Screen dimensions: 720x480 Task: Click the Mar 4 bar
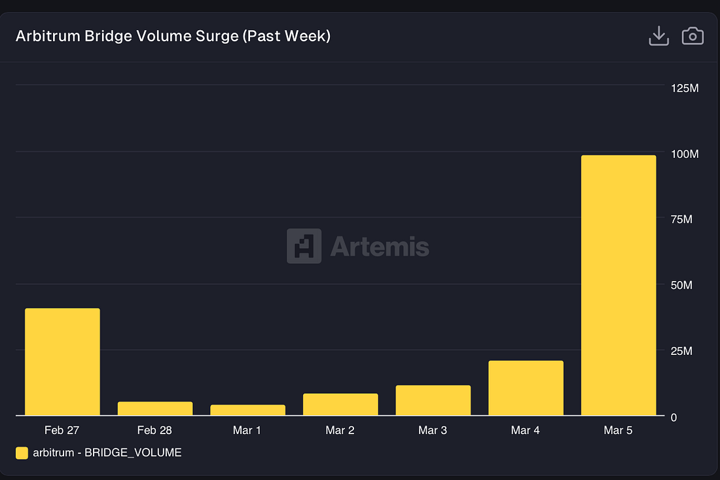click(526, 388)
